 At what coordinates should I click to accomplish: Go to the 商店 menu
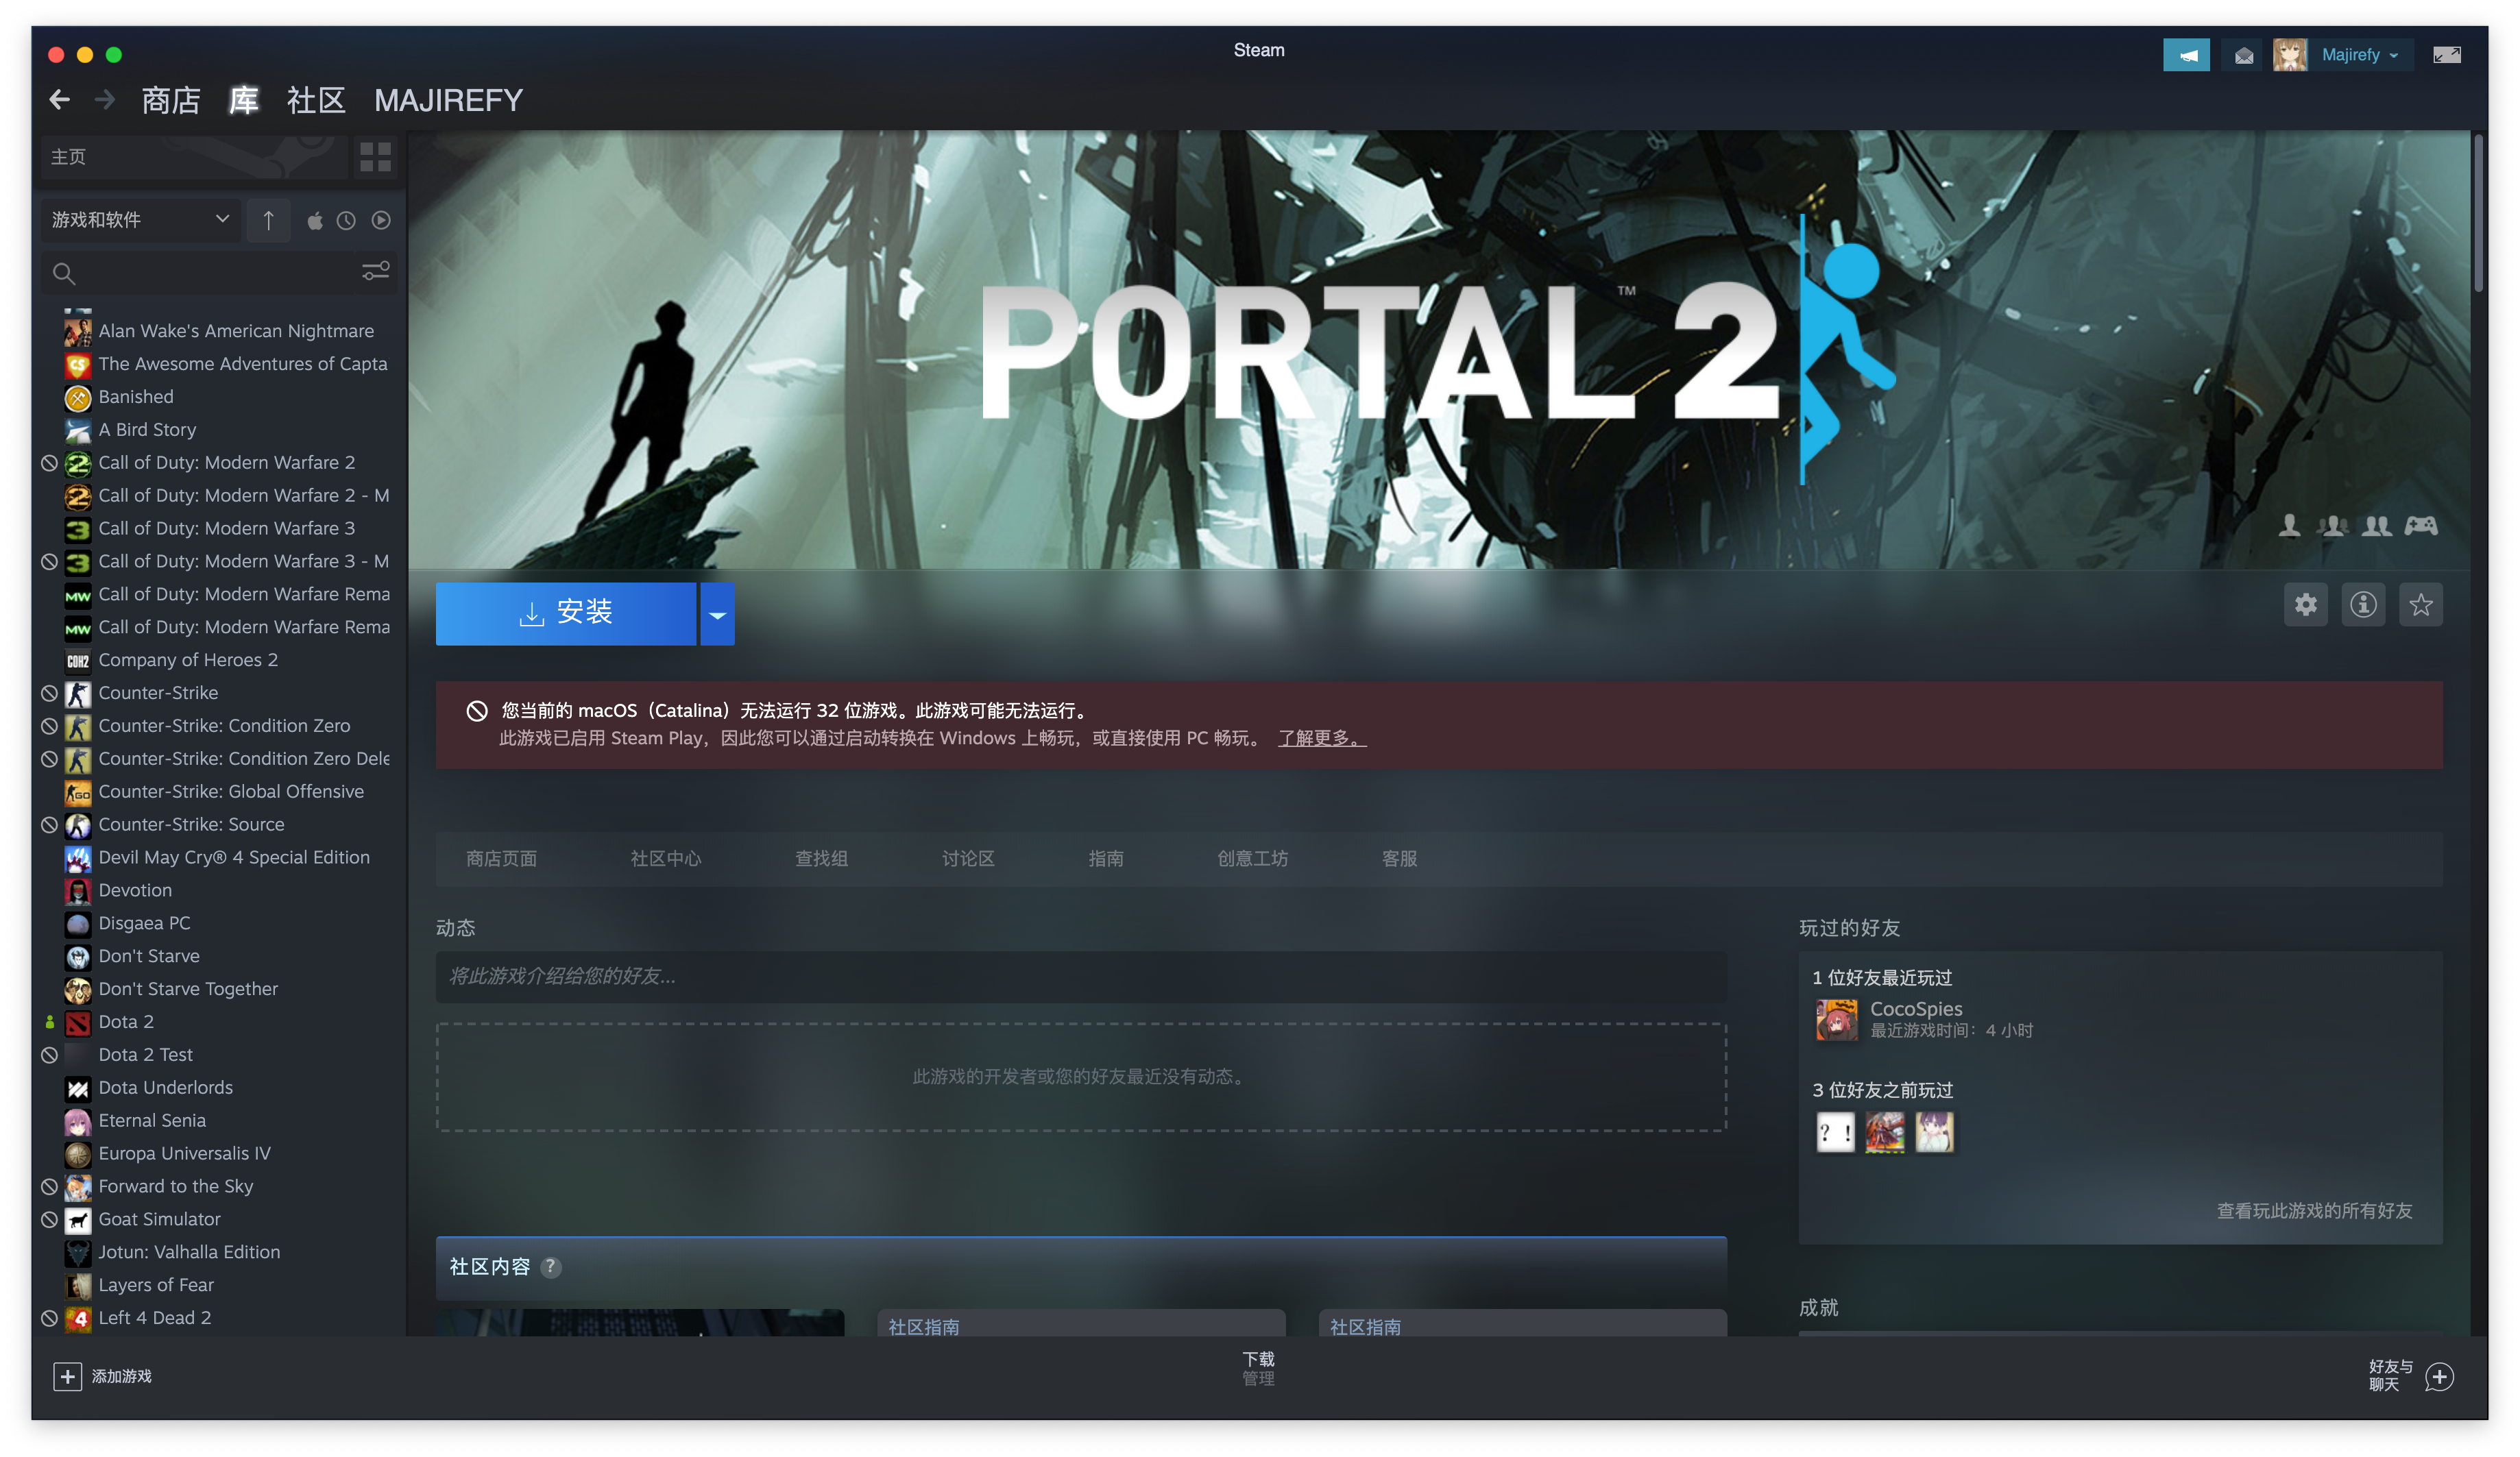(170, 100)
